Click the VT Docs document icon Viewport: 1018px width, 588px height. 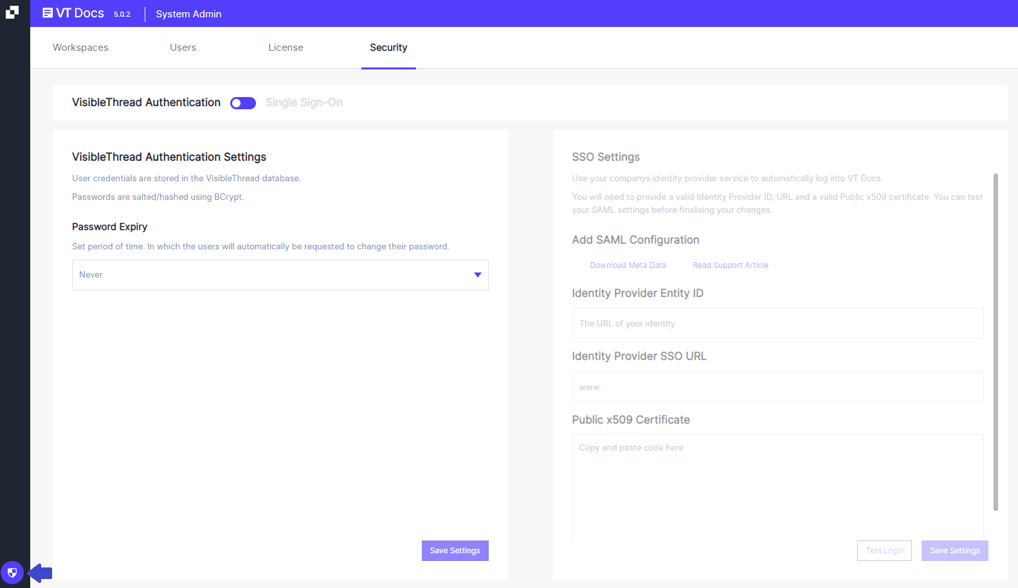pos(48,13)
